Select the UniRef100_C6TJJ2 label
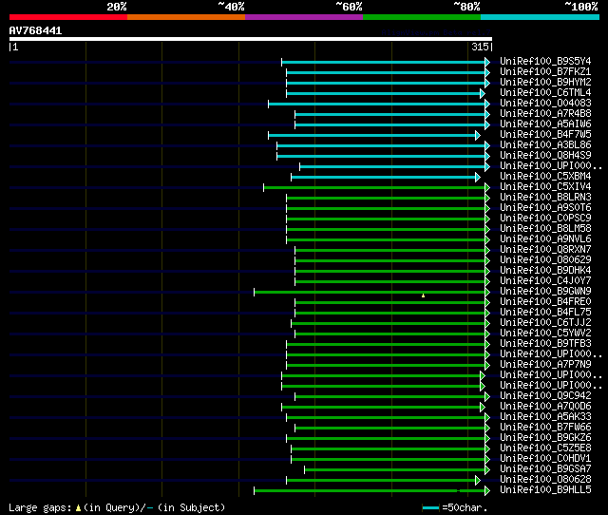608x515 pixels. 545,323
